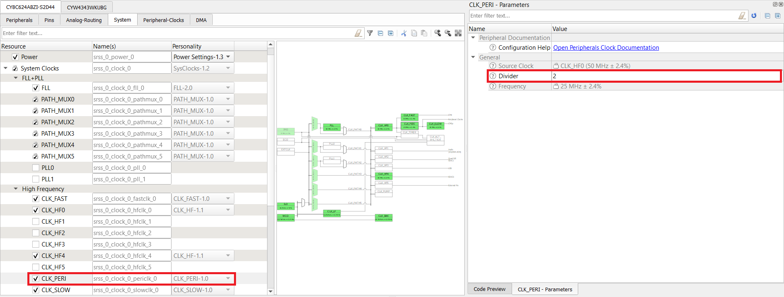
Task: Sort by the Resource column header
Action: click(46, 46)
